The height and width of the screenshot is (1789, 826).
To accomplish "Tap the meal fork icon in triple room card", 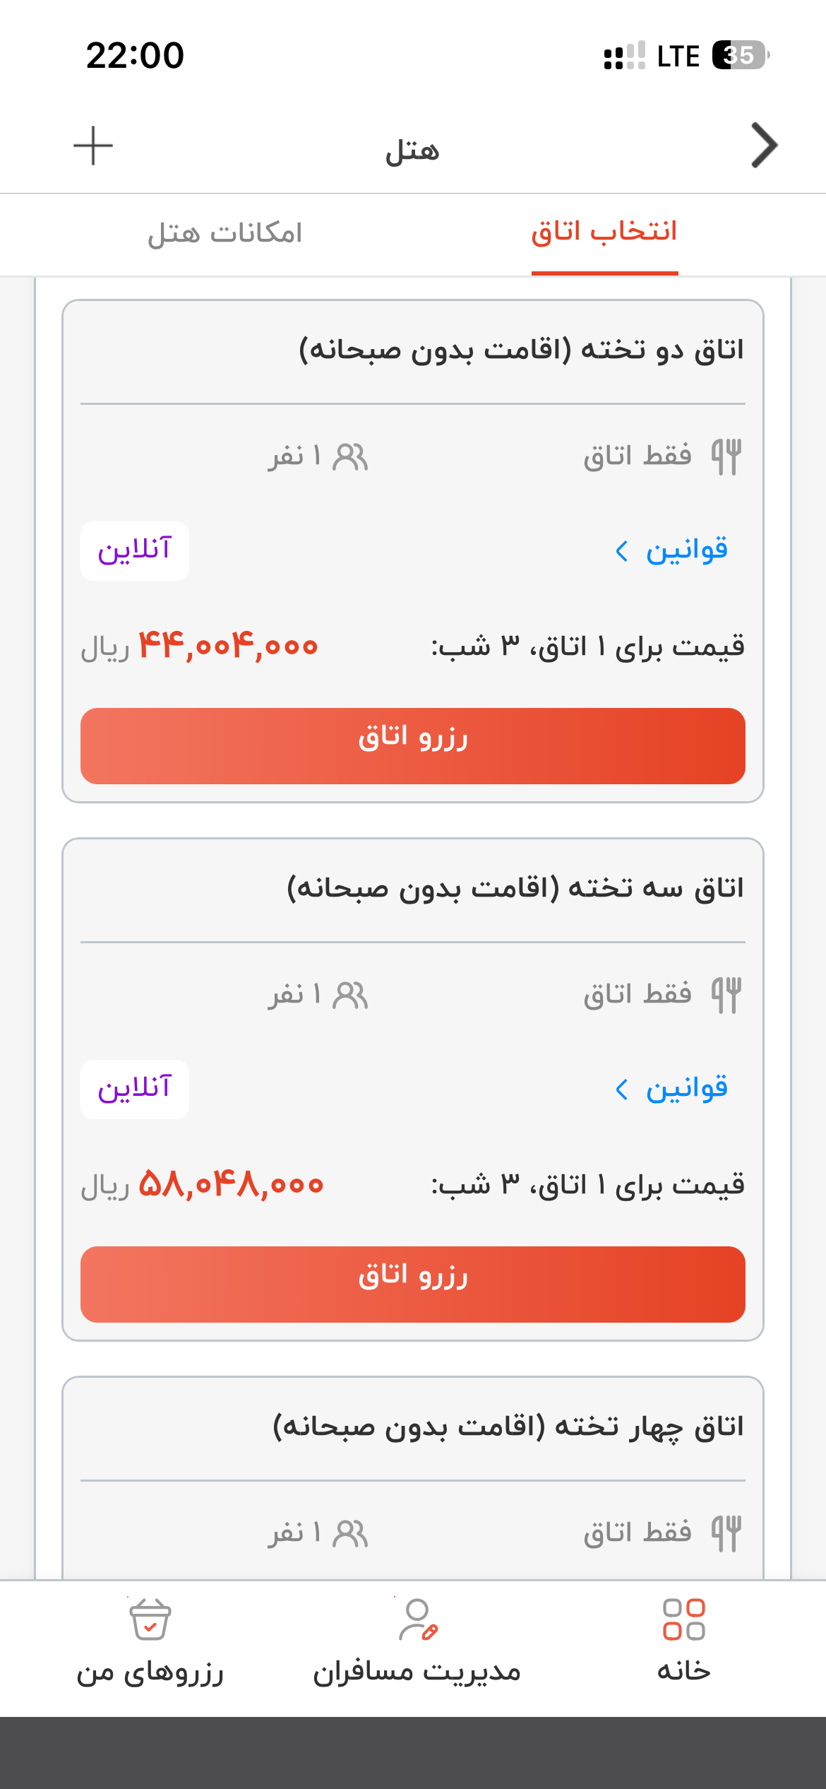I will [x=726, y=995].
